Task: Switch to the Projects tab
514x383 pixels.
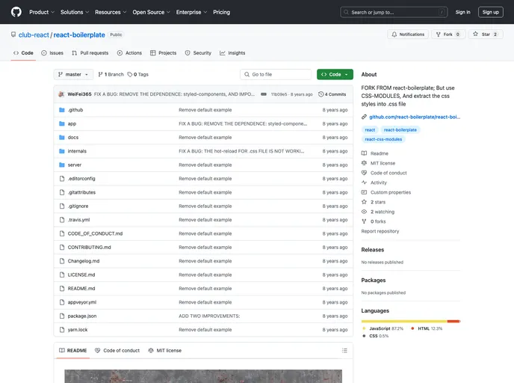Action: point(164,53)
